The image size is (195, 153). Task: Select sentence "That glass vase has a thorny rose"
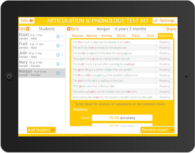coord(114,86)
